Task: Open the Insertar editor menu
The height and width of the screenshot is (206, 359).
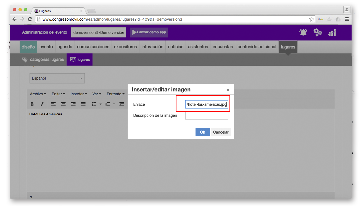Action: point(79,94)
